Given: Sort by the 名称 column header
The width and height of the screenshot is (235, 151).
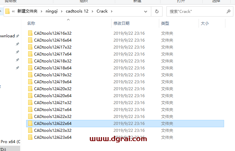Looking at the screenshot, I should pos(31,23).
